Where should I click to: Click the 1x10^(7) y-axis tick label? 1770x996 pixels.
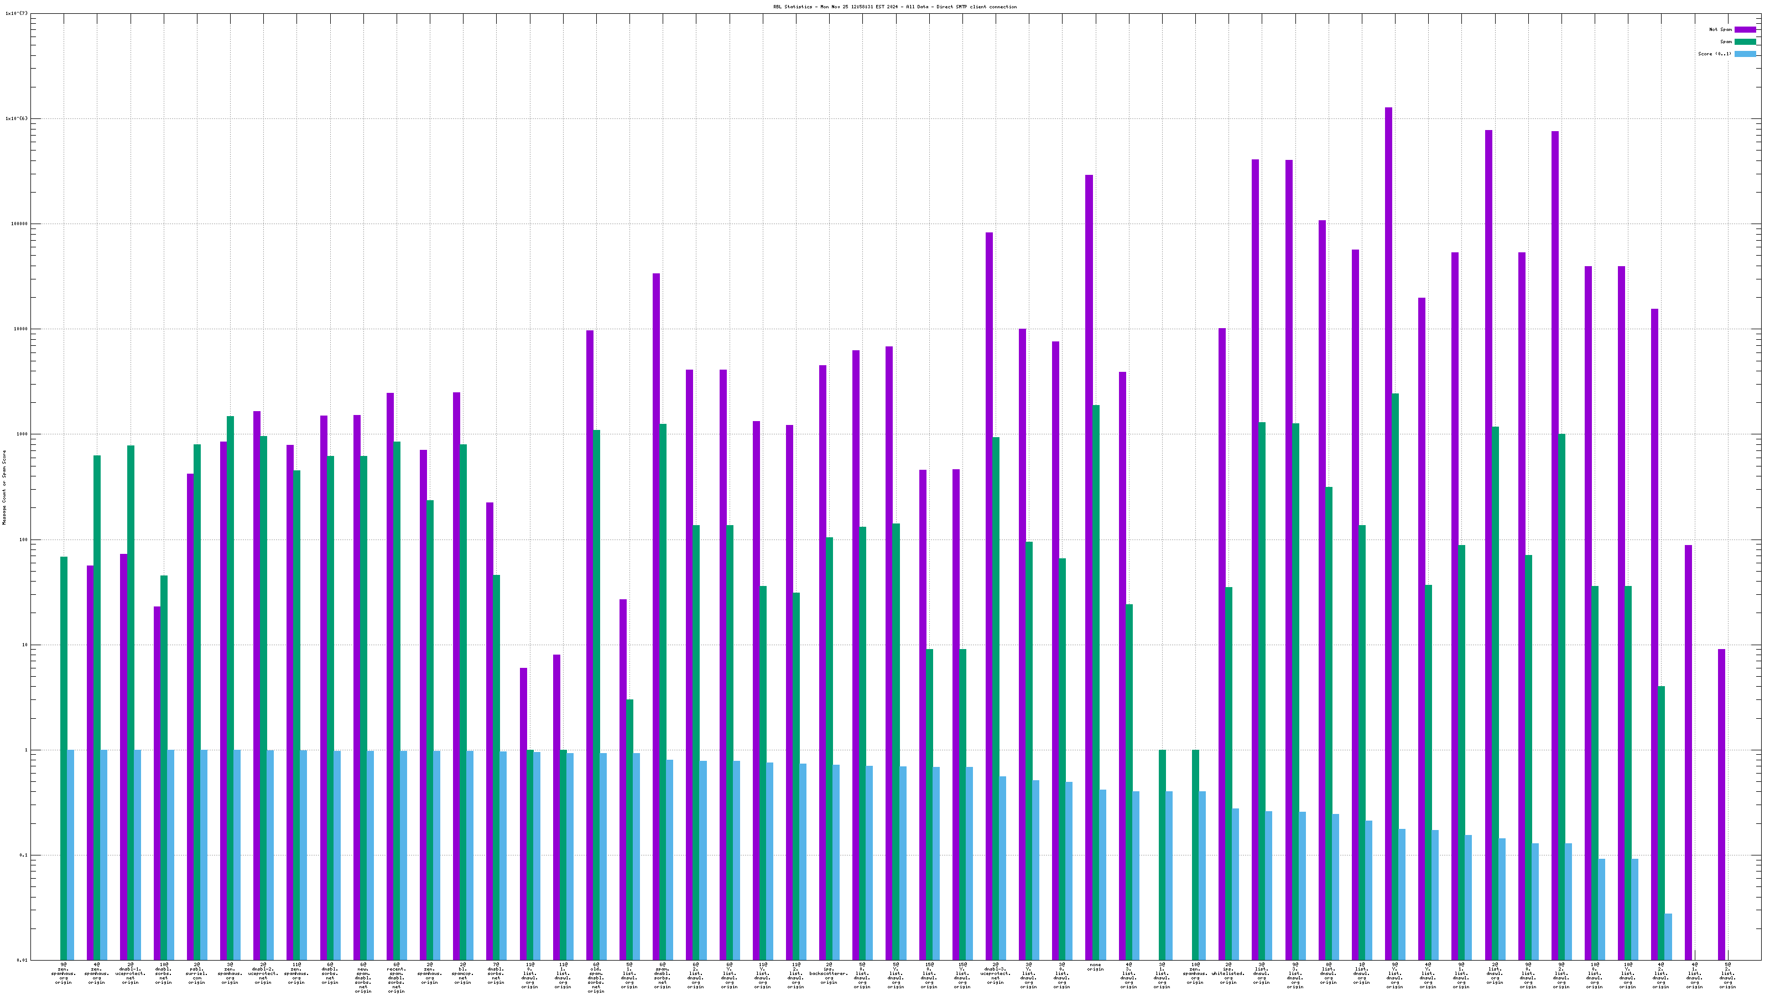(x=17, y=13)
